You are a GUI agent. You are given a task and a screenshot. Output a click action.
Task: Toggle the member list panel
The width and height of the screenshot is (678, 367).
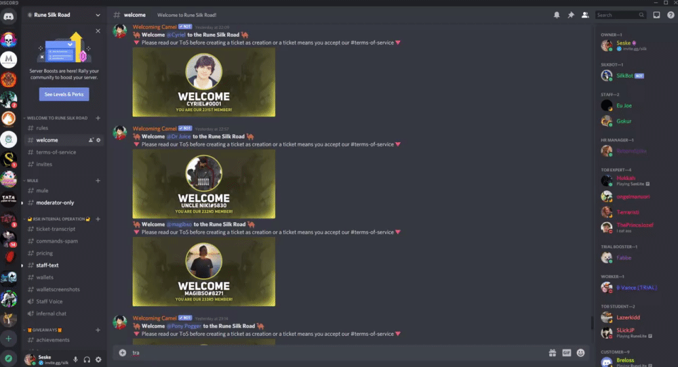[x=585, y=15]
